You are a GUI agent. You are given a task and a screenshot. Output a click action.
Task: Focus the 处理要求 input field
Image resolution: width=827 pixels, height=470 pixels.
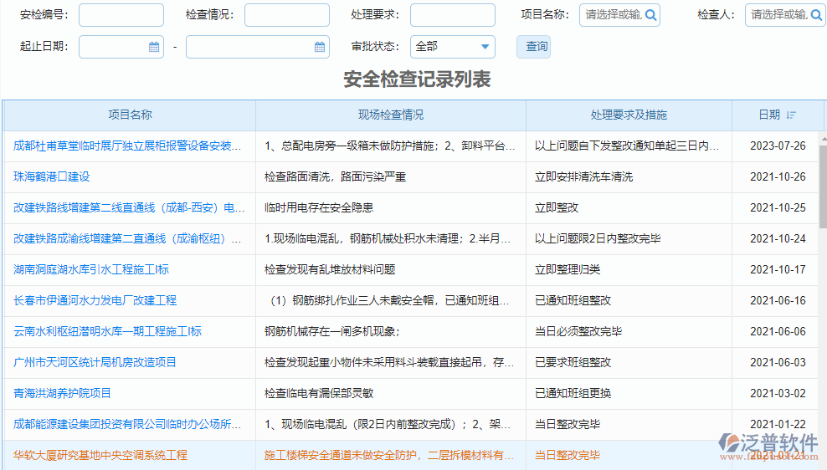click(453, 15)
